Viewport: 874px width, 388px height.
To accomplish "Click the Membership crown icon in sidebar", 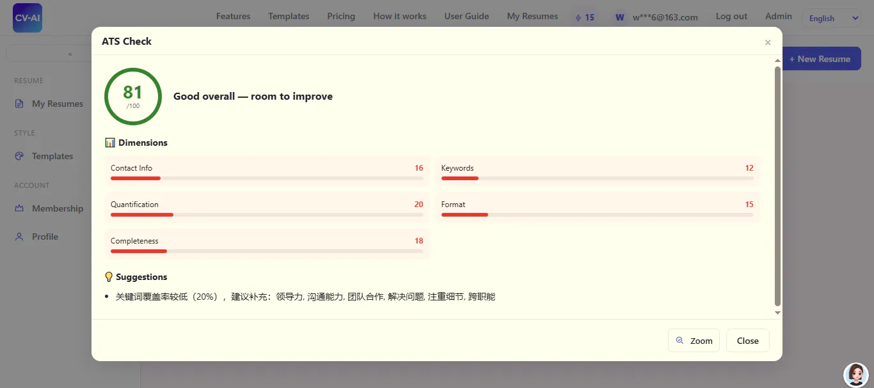I will pyautogui.click(x=19, y=208).
